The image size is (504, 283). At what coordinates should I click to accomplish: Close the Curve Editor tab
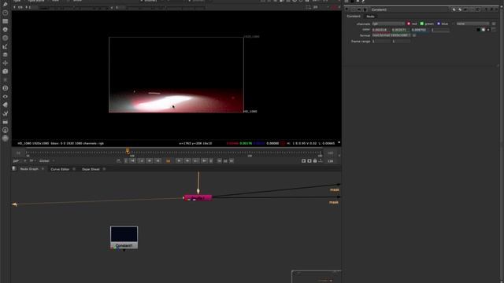[74, 169]
